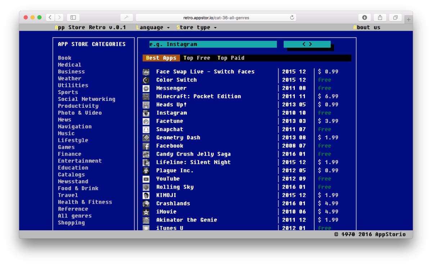
Task: Reload page using address bar refresh icon
Action: [292, 17]
